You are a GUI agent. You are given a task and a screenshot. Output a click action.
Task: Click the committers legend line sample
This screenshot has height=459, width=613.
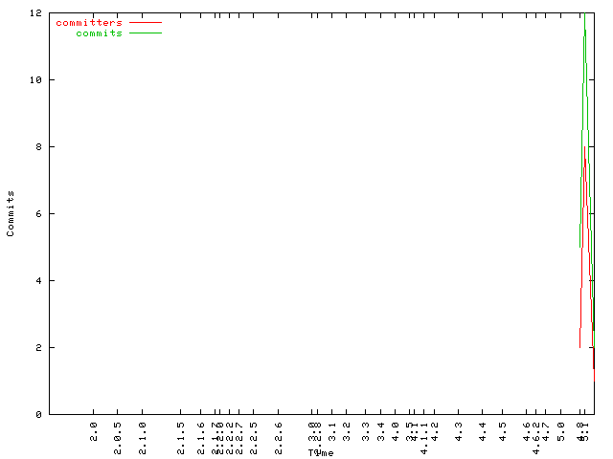[x=145, y=22]
